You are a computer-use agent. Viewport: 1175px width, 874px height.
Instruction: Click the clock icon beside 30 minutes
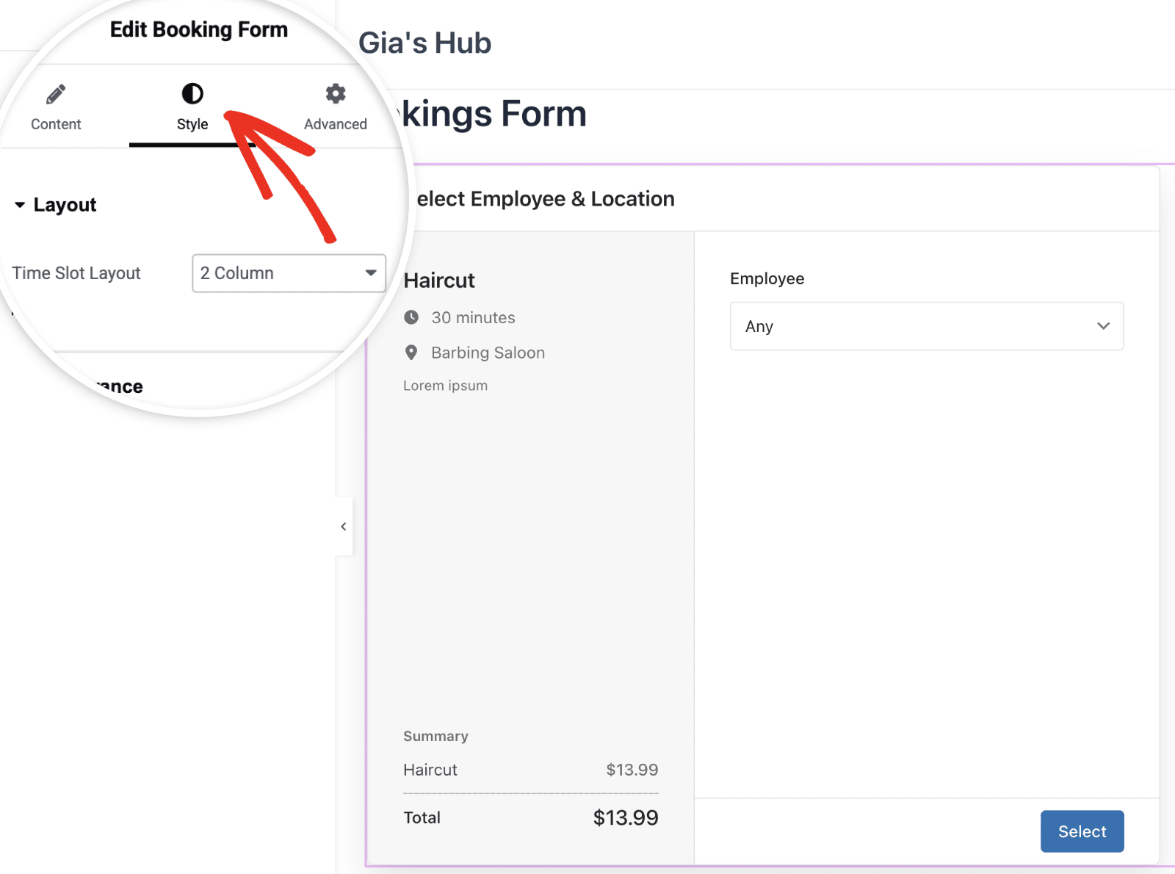tap(412, 317)
